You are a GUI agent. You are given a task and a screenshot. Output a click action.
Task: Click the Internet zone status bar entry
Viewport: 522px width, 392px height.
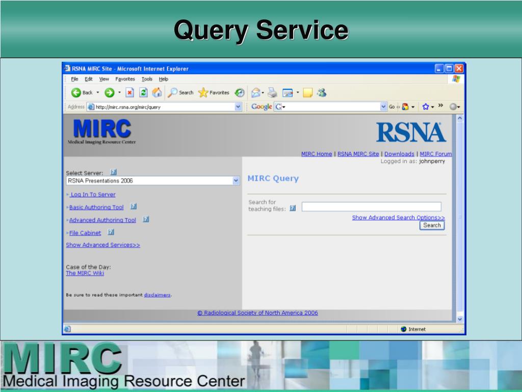click(413, 329)
